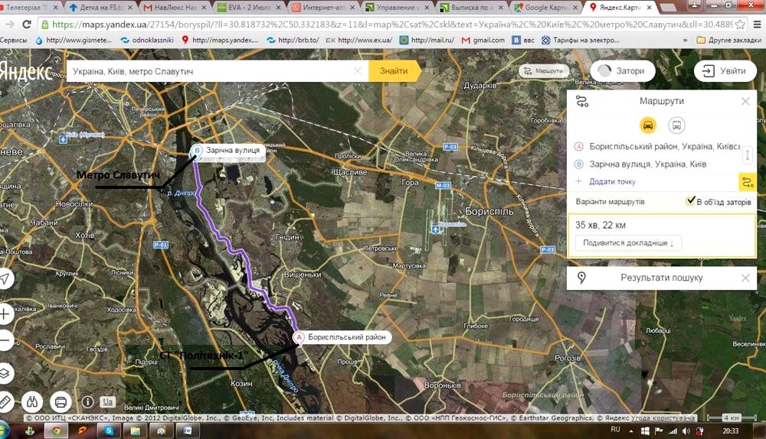Click the route marker A 'Бориспільський район' on the map

(299, 337)
